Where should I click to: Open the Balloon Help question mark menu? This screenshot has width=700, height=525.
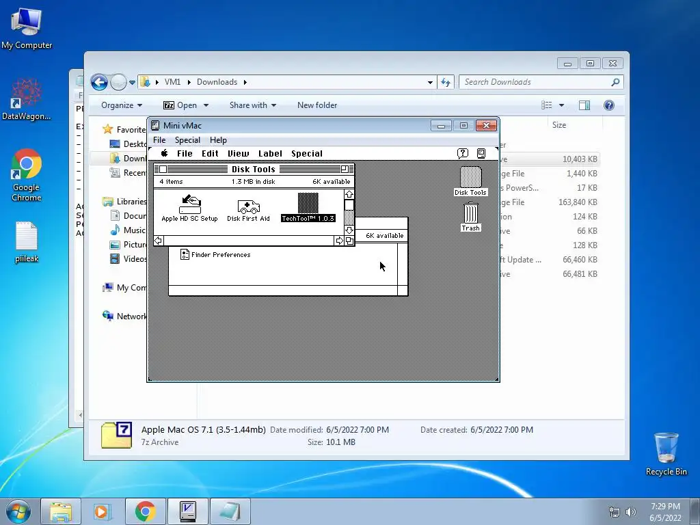[x=463, y=153]
